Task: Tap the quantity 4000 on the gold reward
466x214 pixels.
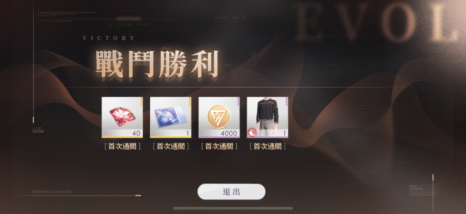Action: [229, 134]
